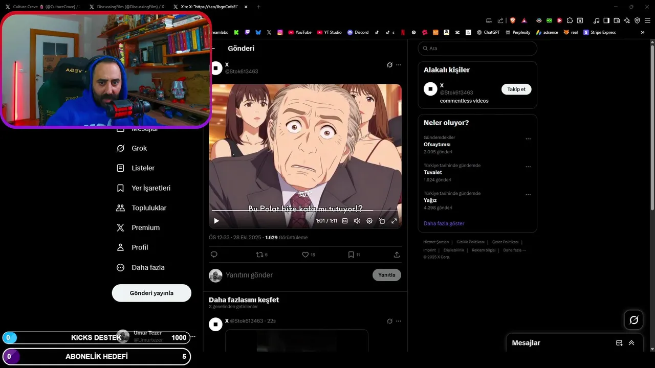Compose new message in Mesajlar drawer
The width and height of the screenshot is (655, 368).
pyautogui.click(x=619, y=343)
